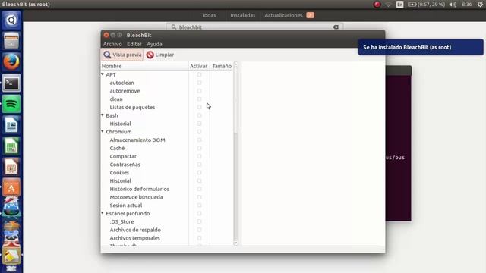Open Spotify from the launcher

11,104
